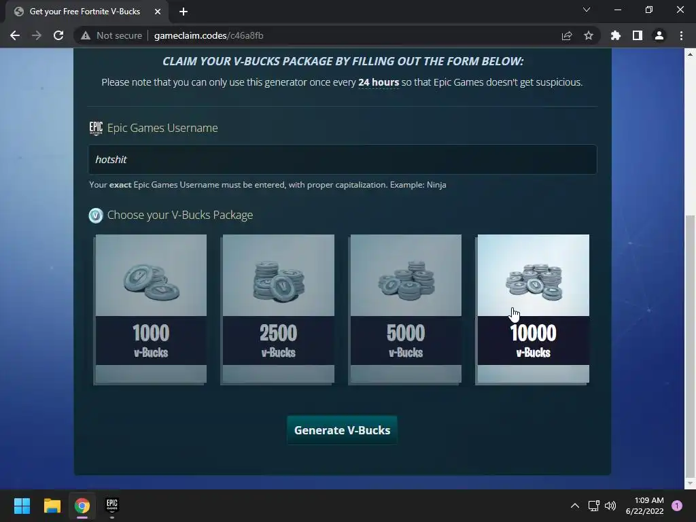This screenshot has height=522, width=696.
Task: Choose the 5000 V-Bucks package
Action: point(406,309)
